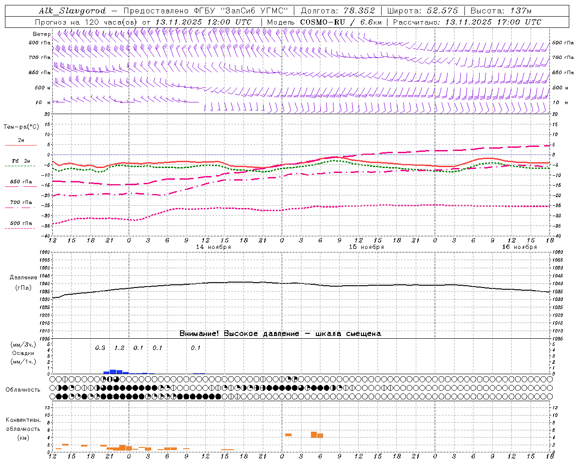Click the "(гПа)" unit label under Давление

[x=23, y=288]
